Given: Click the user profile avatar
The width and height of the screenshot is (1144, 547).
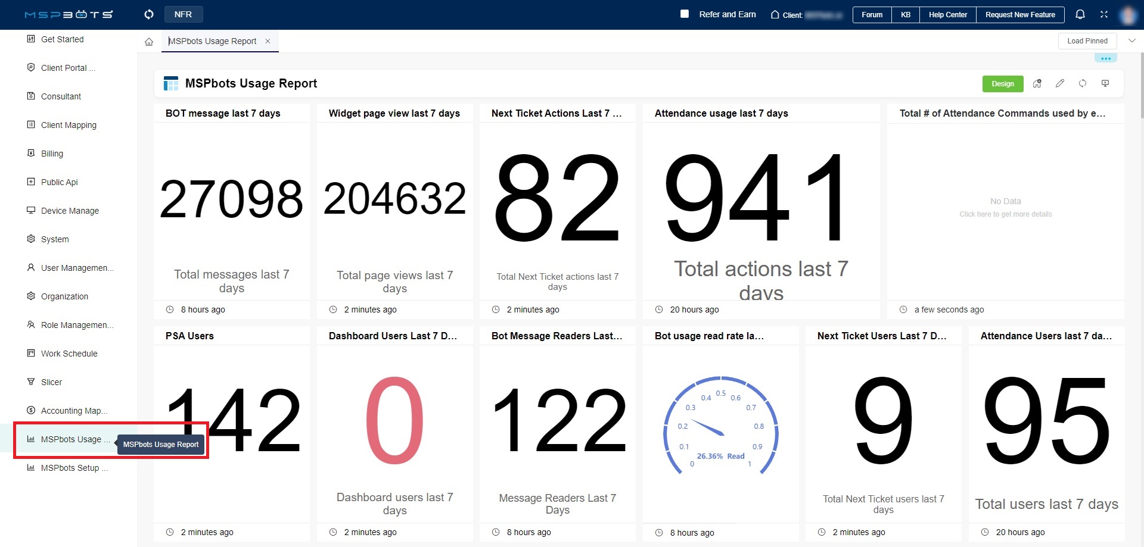Looking at the screenshot, I should tap(1128, 15).
